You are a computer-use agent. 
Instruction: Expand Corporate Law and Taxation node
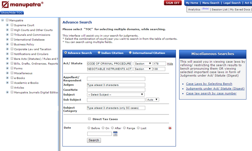point(7,49)
